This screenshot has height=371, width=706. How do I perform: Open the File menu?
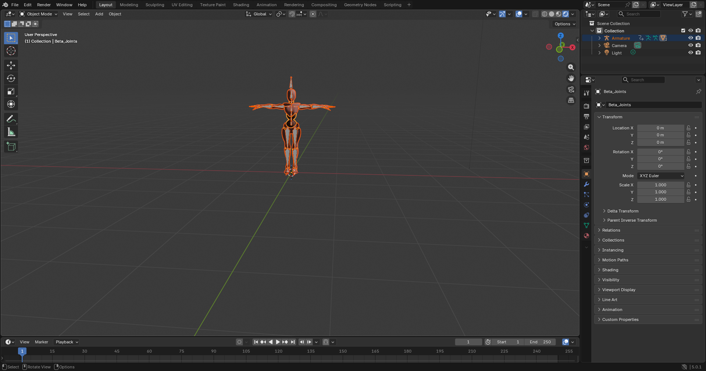(x=15, y=5)
